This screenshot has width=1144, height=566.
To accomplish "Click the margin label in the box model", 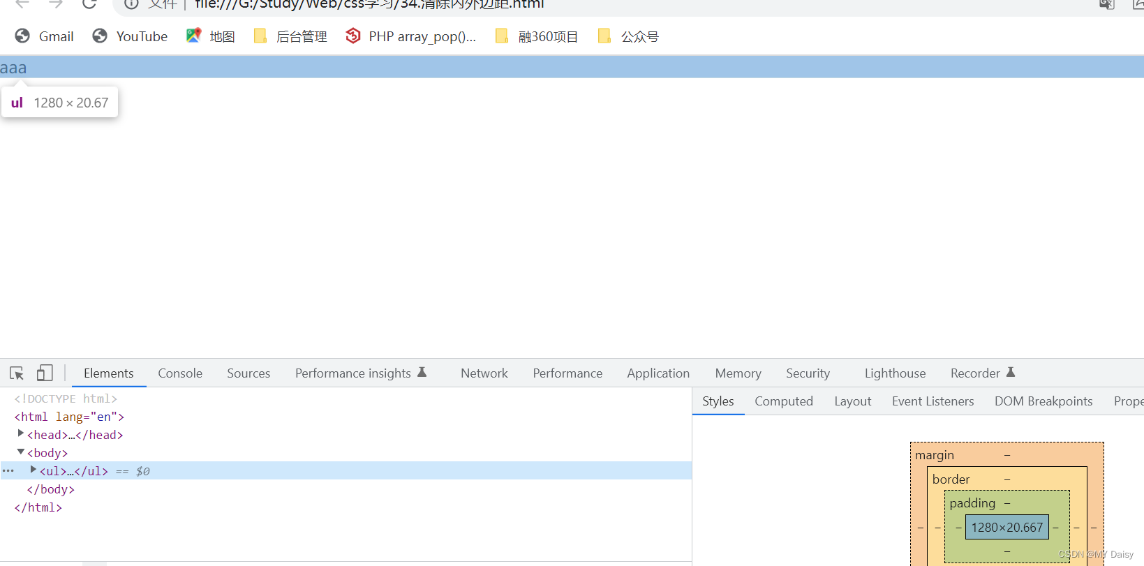I will (x=935, y=455).
